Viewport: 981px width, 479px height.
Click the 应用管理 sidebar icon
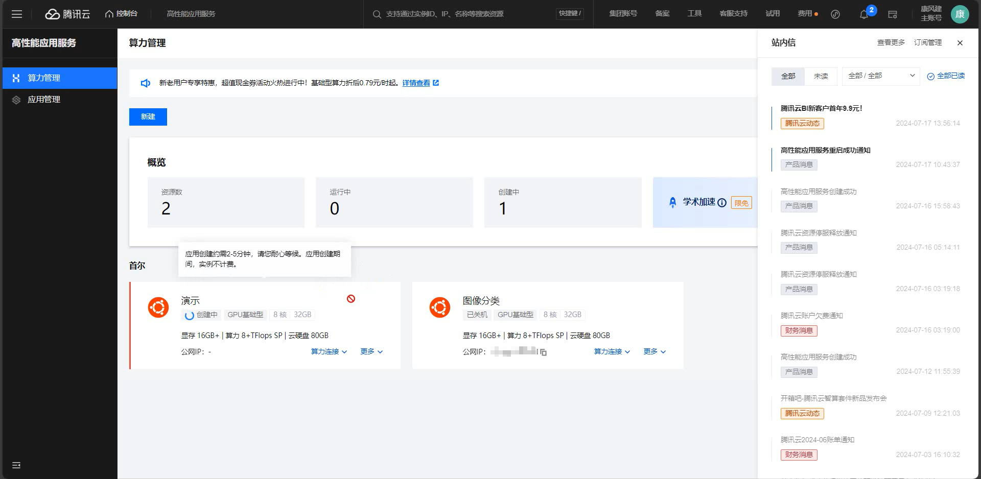[16, 100]
